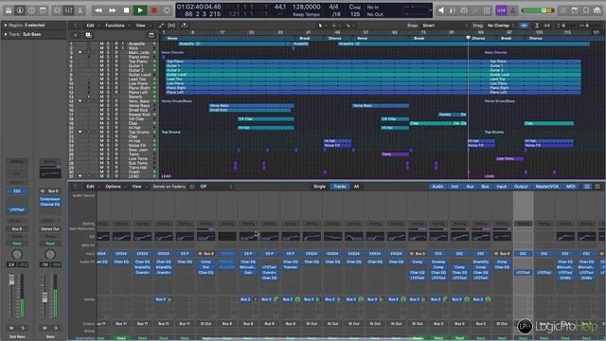
Task: Open the left-click pointer tool menu
Action: [x=322, y=26]
